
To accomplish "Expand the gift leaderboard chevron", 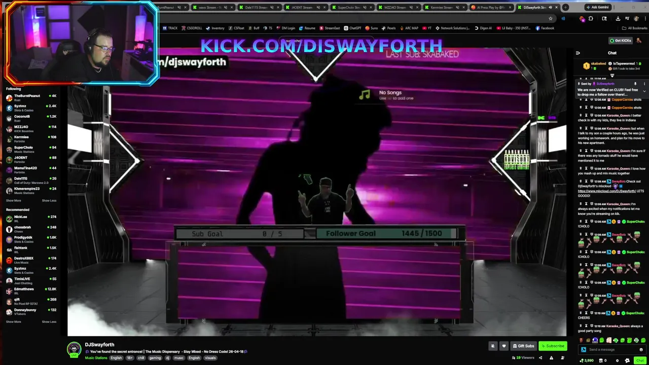I will point(612,76).
